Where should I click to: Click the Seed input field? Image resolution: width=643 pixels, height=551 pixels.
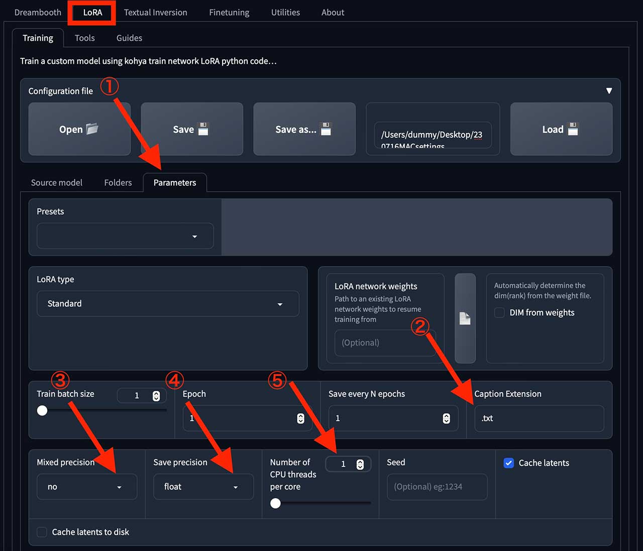437,487
